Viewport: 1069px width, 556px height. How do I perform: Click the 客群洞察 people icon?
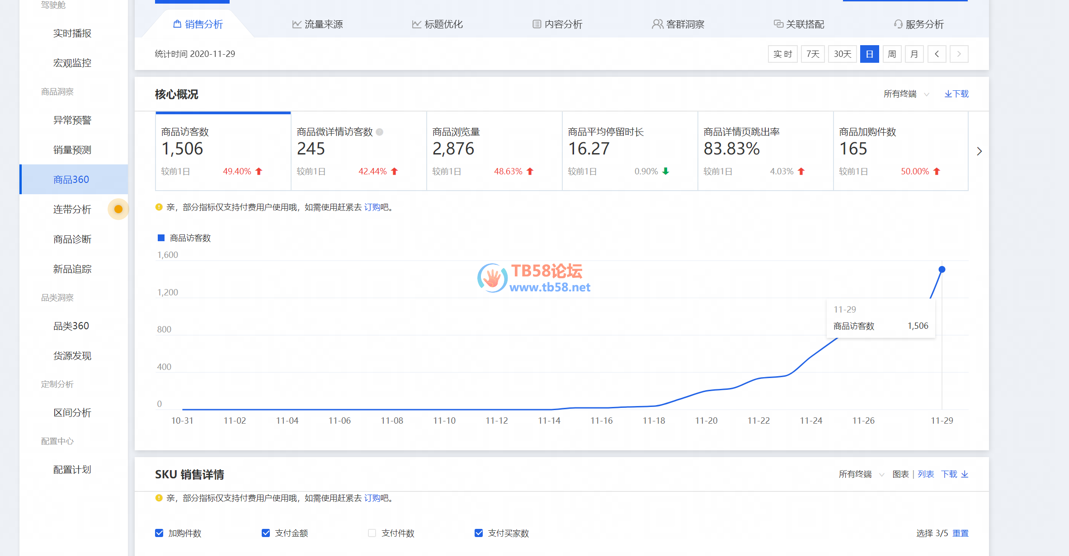click(x=657, y=24)
